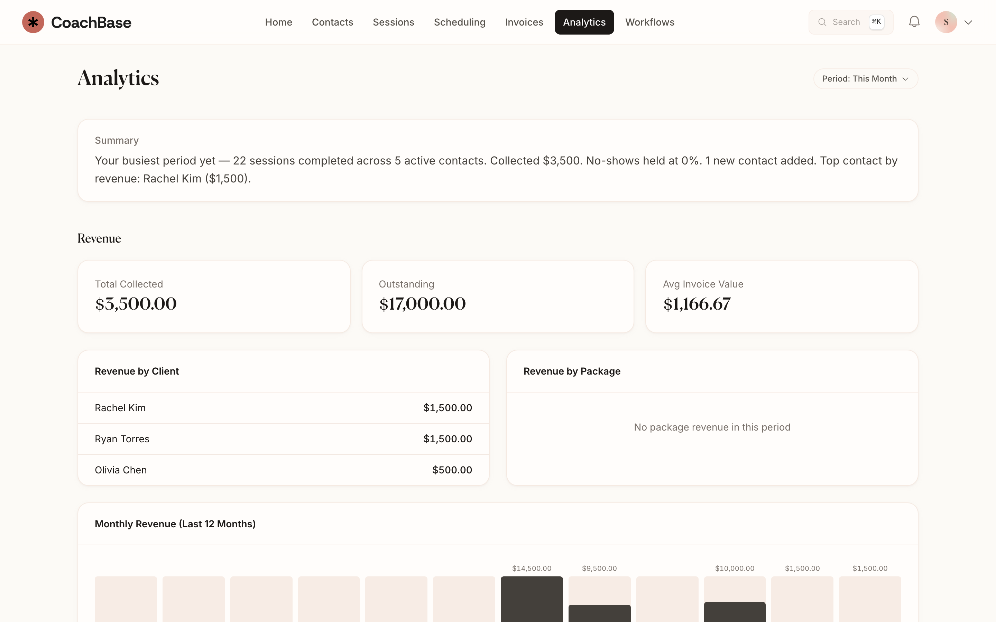Select the Ryan Torres revenue row

[x=284, y=439]
